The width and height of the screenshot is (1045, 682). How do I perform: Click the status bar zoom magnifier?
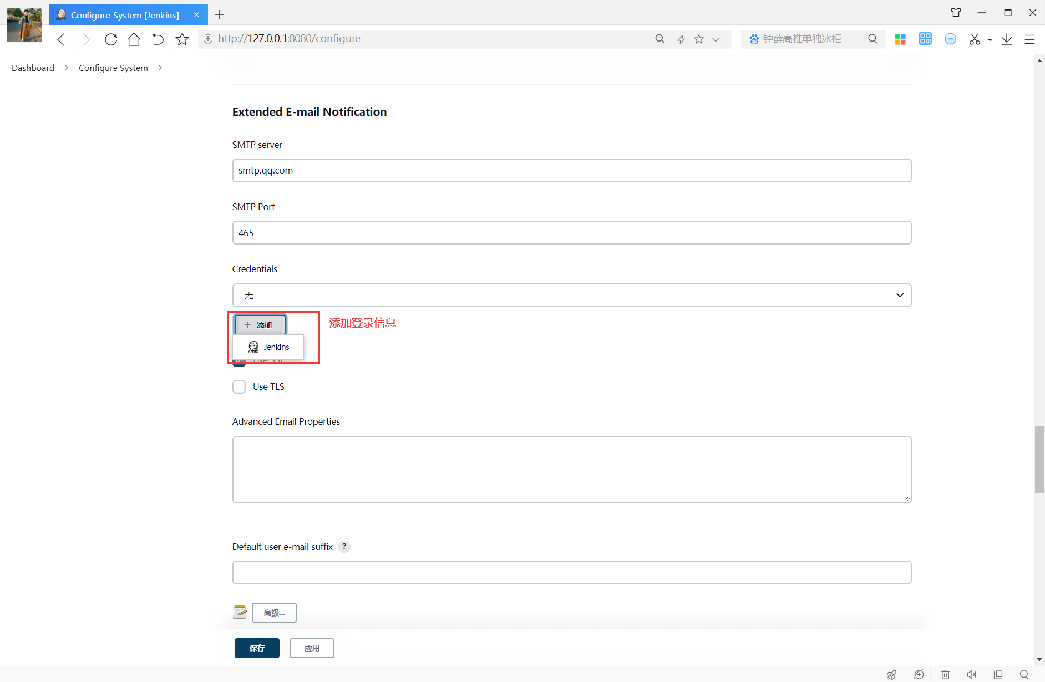(1024, 674)
